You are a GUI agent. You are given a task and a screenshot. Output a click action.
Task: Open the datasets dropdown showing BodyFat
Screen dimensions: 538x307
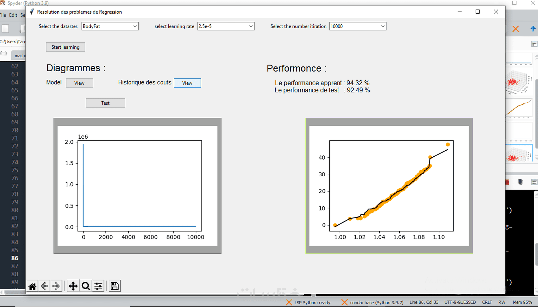pos(110,26)
